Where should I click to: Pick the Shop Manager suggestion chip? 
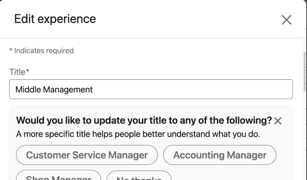58,175
